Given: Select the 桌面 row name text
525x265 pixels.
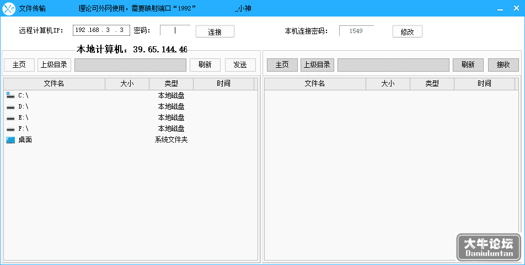Looking at the screenshot, I should pyautogui.click(x=25, y=140).
